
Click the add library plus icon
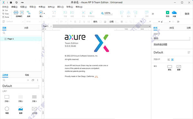pos(28,80)
